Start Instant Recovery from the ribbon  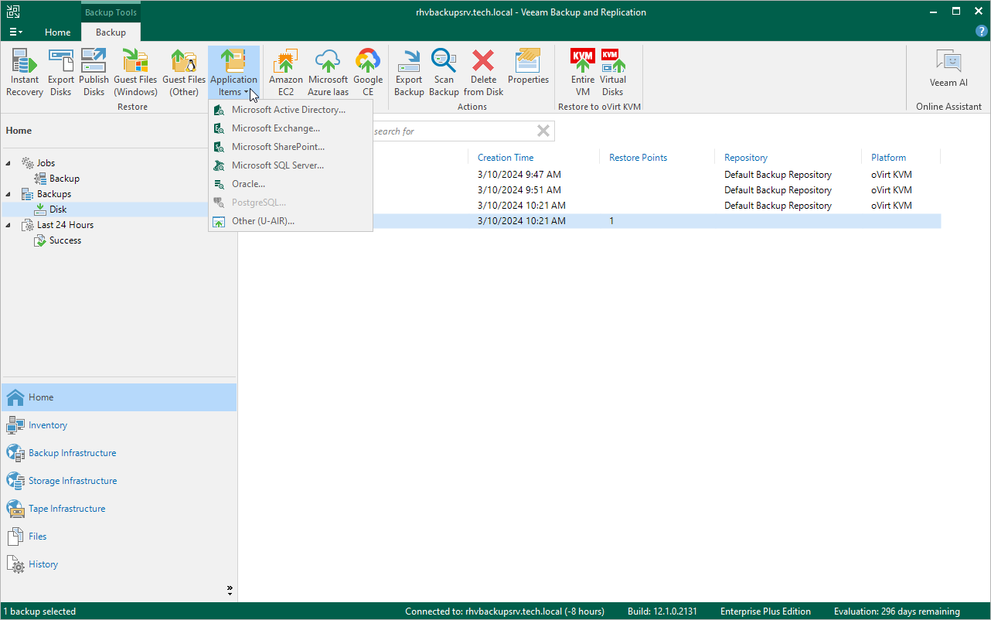pyautogui.click(x=25, y=73)
